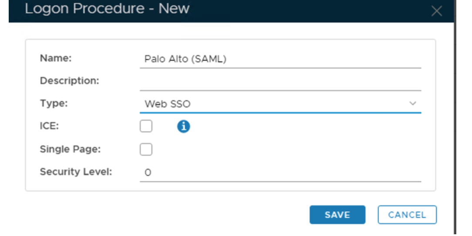Click the Description: label
This screenshot has width=472, height=236.
pos(69,81)
